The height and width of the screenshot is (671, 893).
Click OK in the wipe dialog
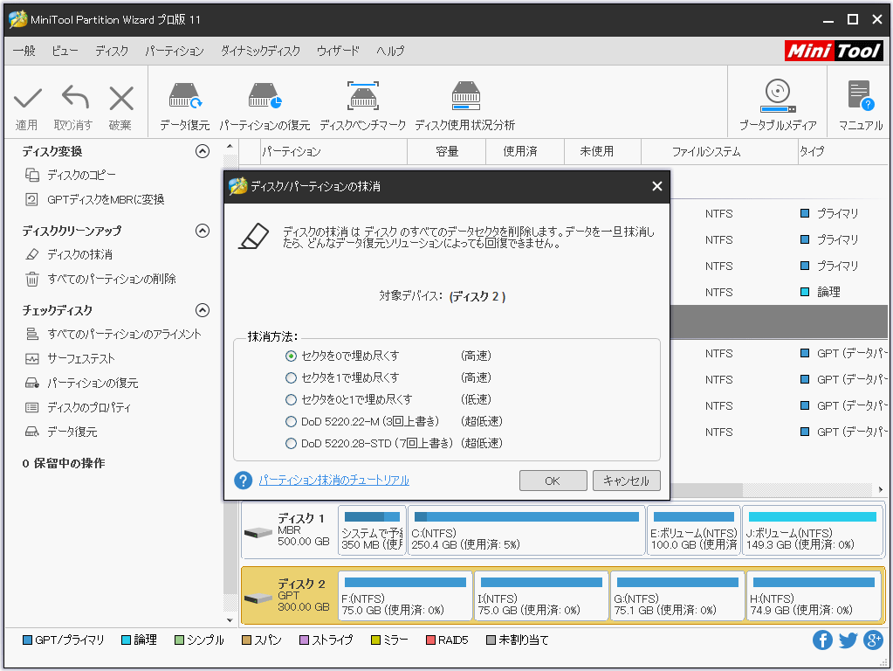(553, 481)
